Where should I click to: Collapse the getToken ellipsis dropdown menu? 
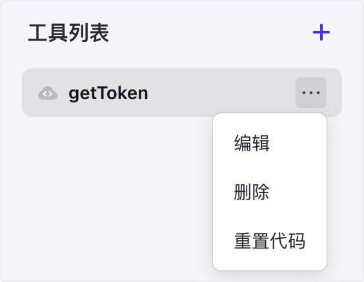click(x=311, y=93)
